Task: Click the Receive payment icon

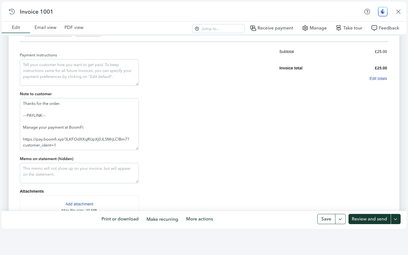Action: point(253,28)
